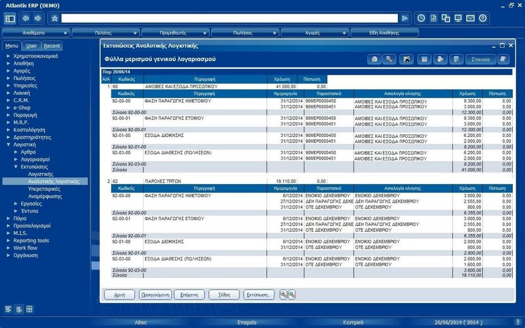Toggle the sidebar panel icon
Screen dimensions: 525x328
(x=10, y=18)
